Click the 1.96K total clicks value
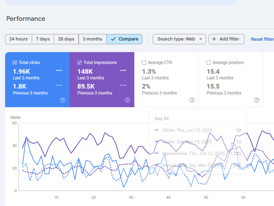The image size is (274, 206). click(21, 71)
